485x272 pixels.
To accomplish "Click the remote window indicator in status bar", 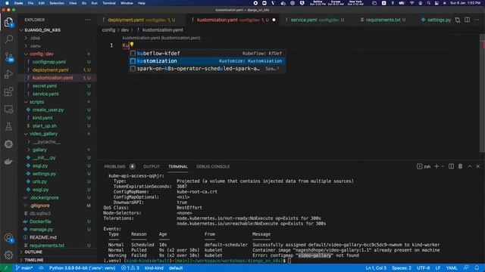I will point(5,267).
